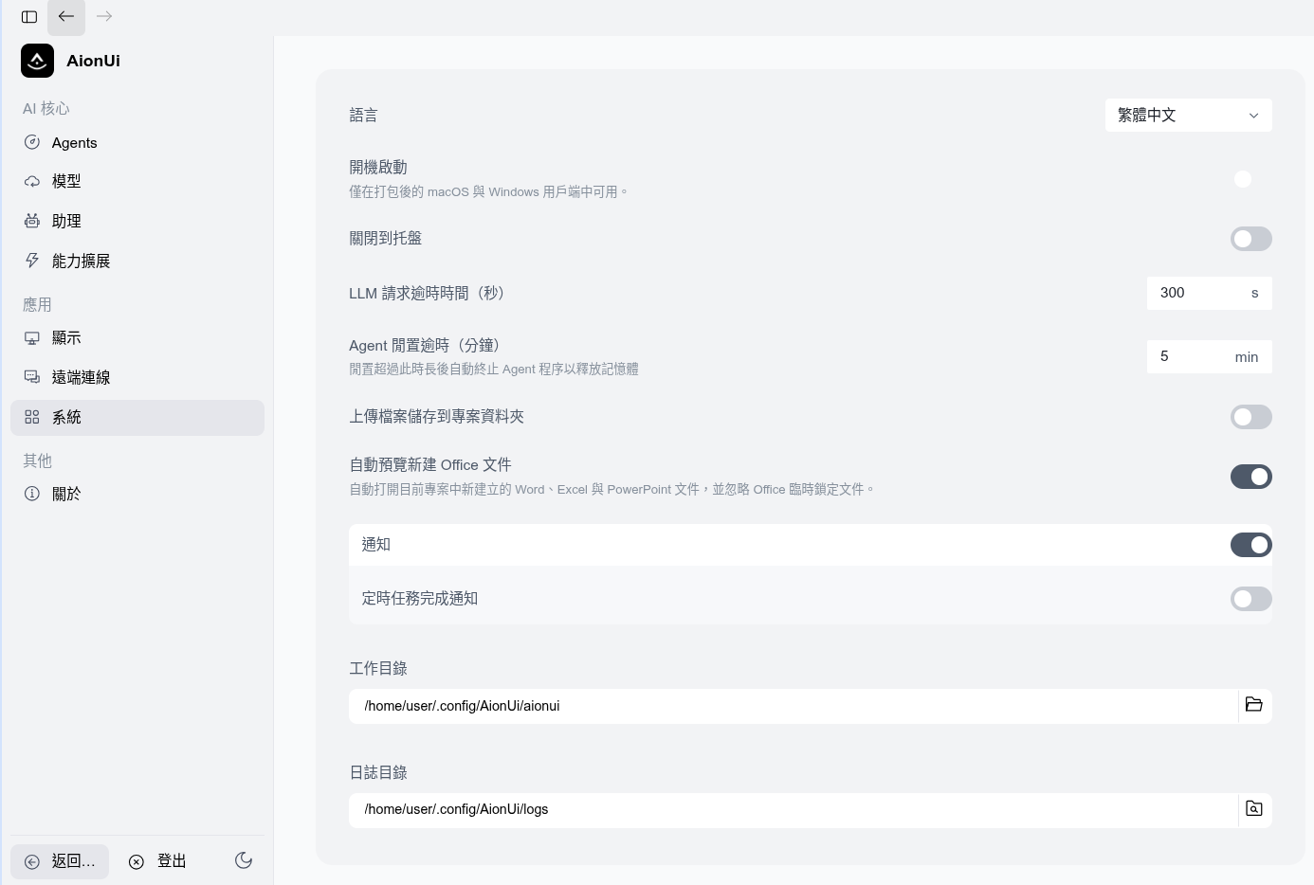Go forward with the right arrow
This screenshot has width=1314, height=885.
[x=104, y=17]
